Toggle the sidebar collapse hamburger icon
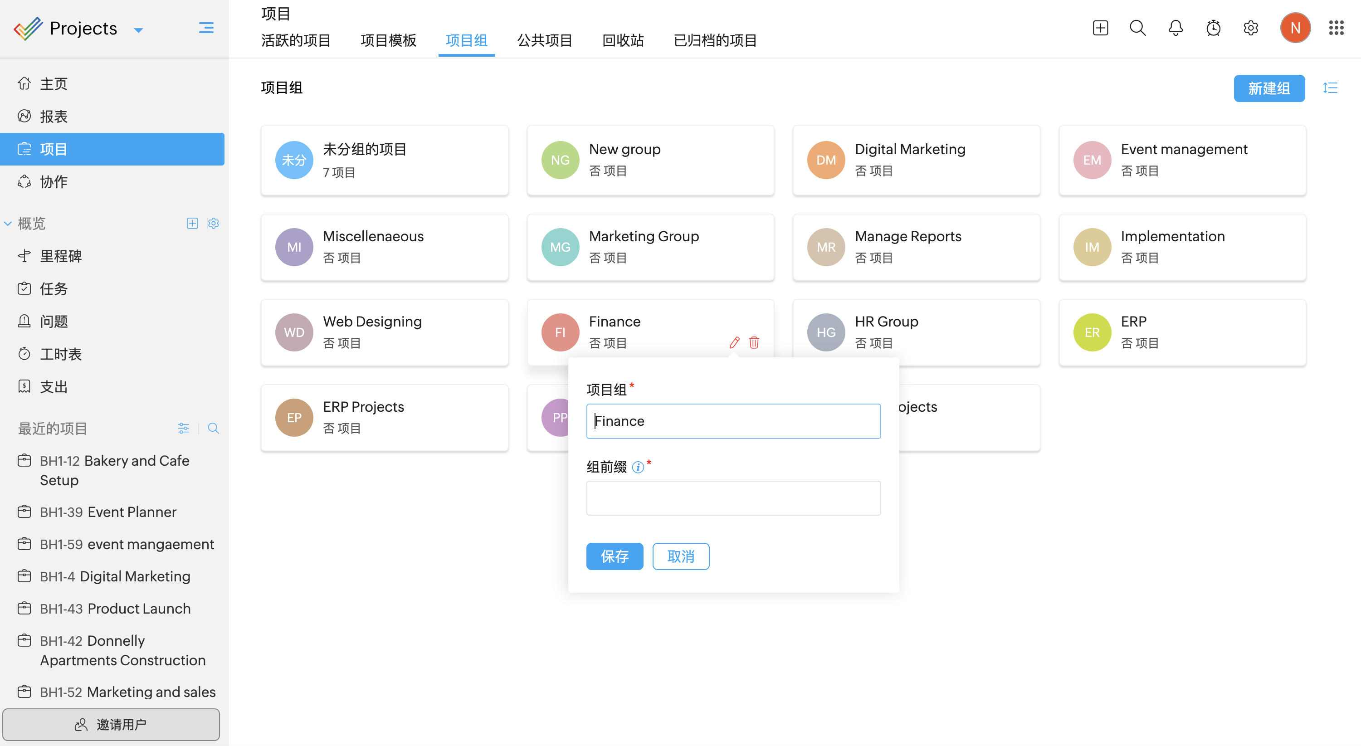The height and width of the screenshot is (746, 1361). pos(206,28)
